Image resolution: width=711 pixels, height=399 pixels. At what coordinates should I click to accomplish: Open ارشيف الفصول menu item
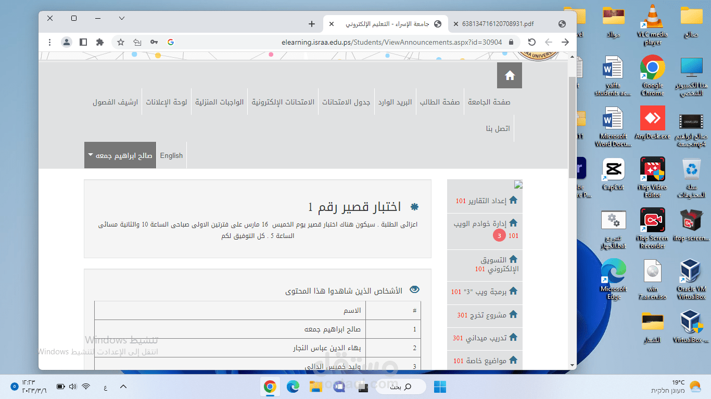click(x=115, y=102)
